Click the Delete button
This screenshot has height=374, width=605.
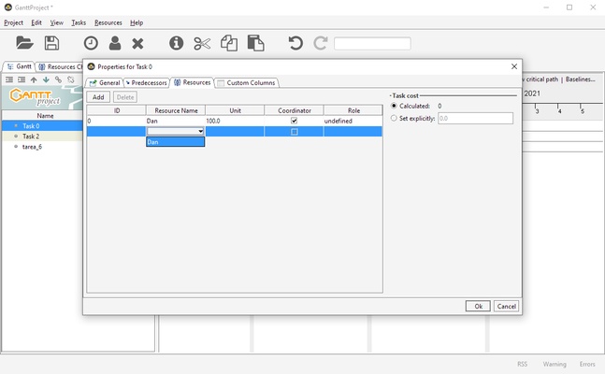pos(125,97)
